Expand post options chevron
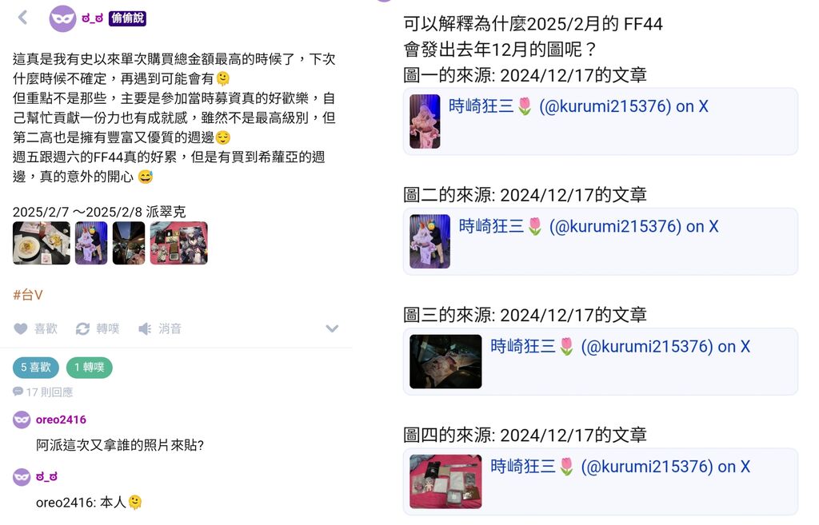Viewport: 819px width, 525px height. pos(332,328)
